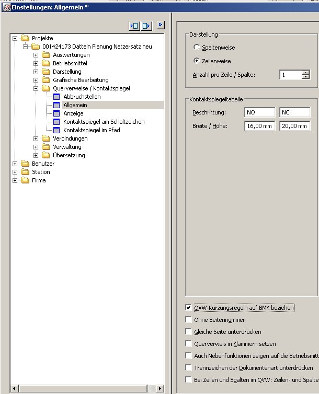Click the small blue arrow toolbar button
This screenshot has height=394, width=319.
(161, 25)
